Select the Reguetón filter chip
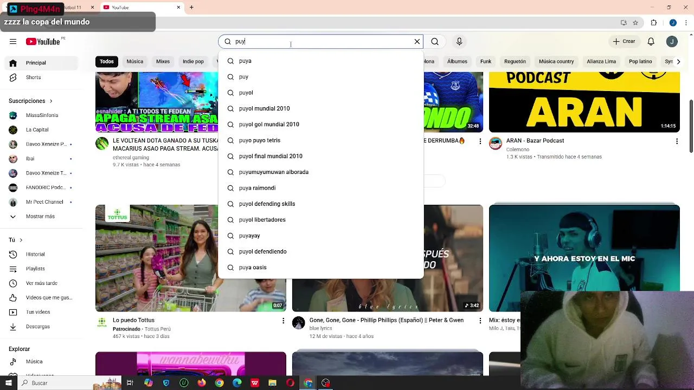Viewport: 694px width, 390px height. [x=515, y=61]
